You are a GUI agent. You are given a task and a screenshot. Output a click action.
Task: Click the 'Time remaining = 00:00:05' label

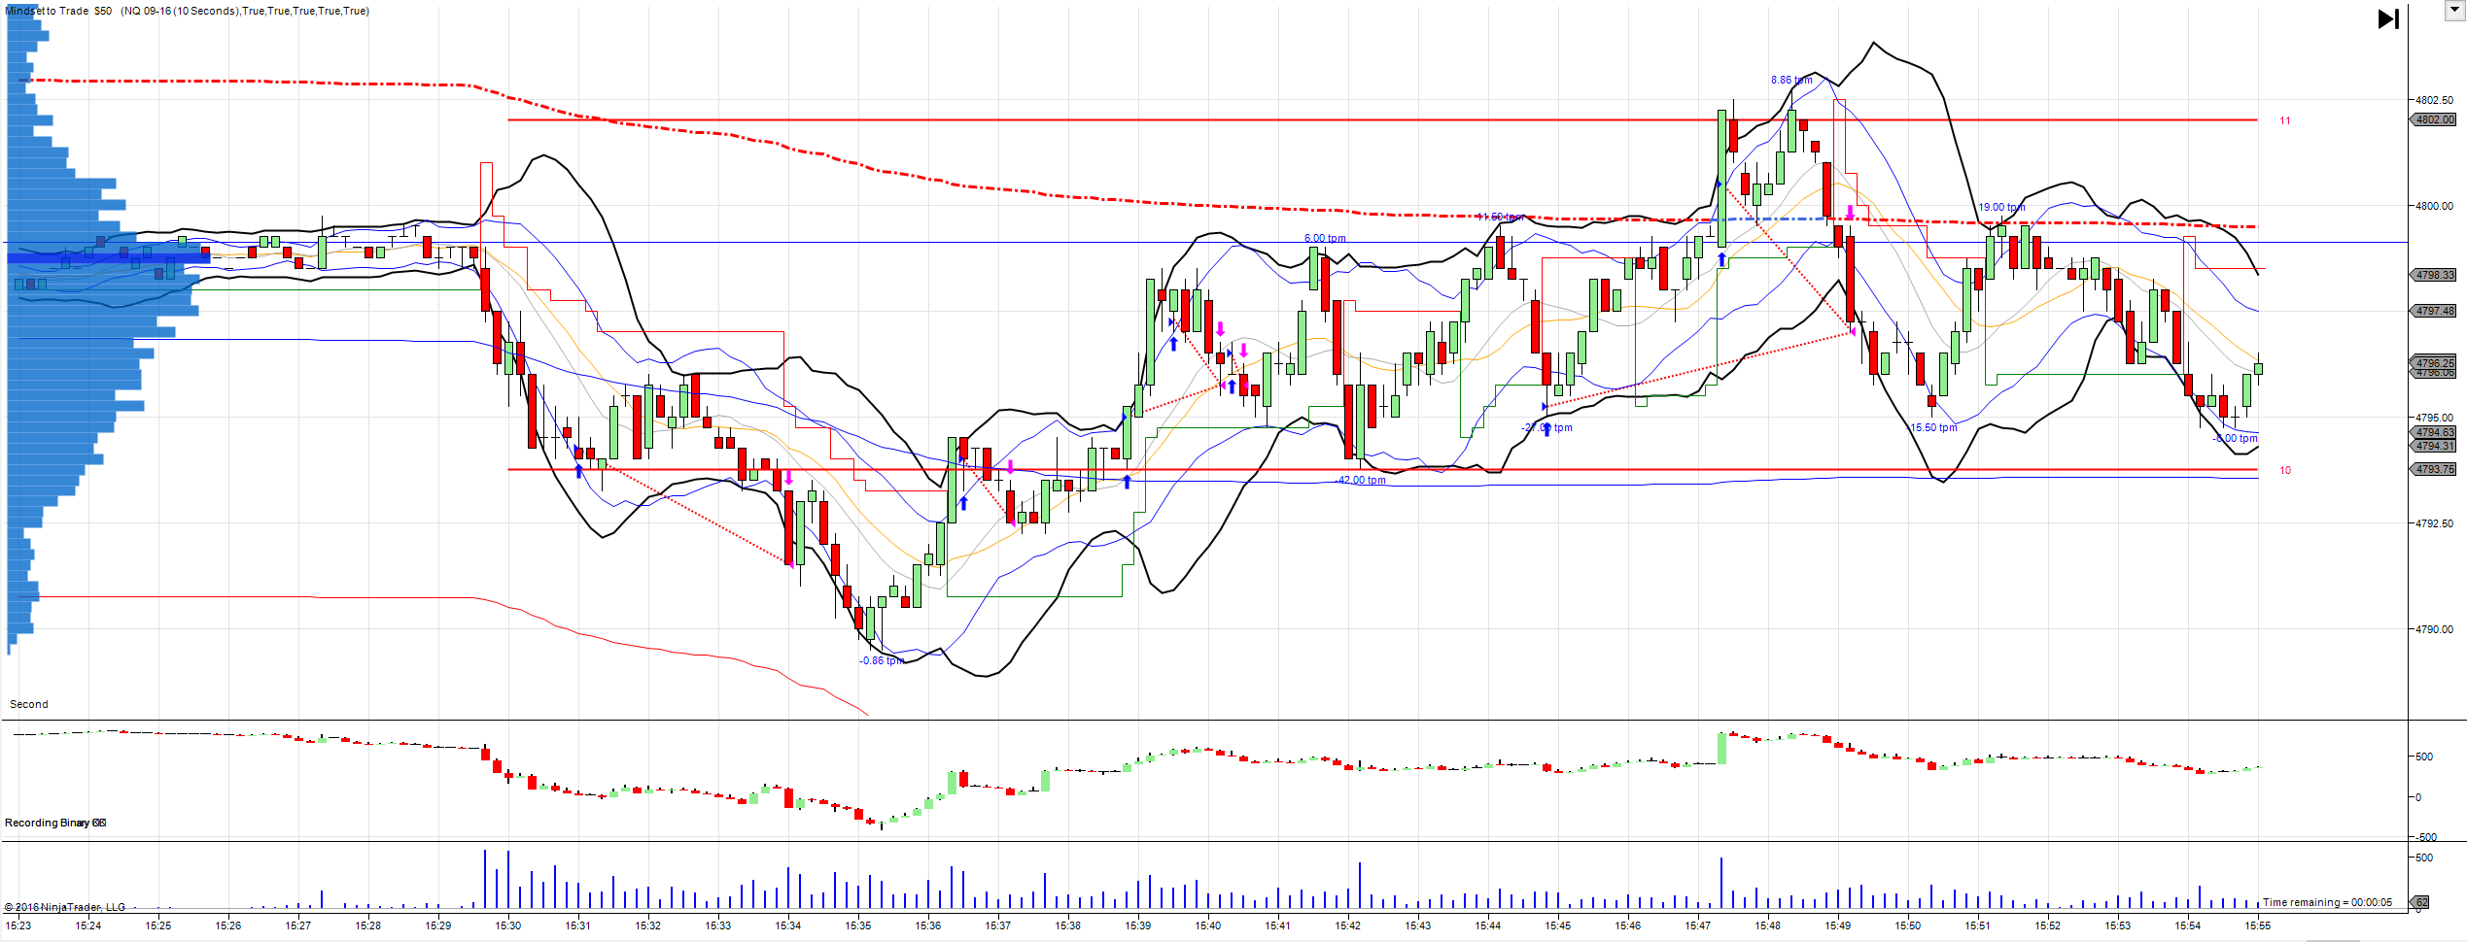point(2327,902)
